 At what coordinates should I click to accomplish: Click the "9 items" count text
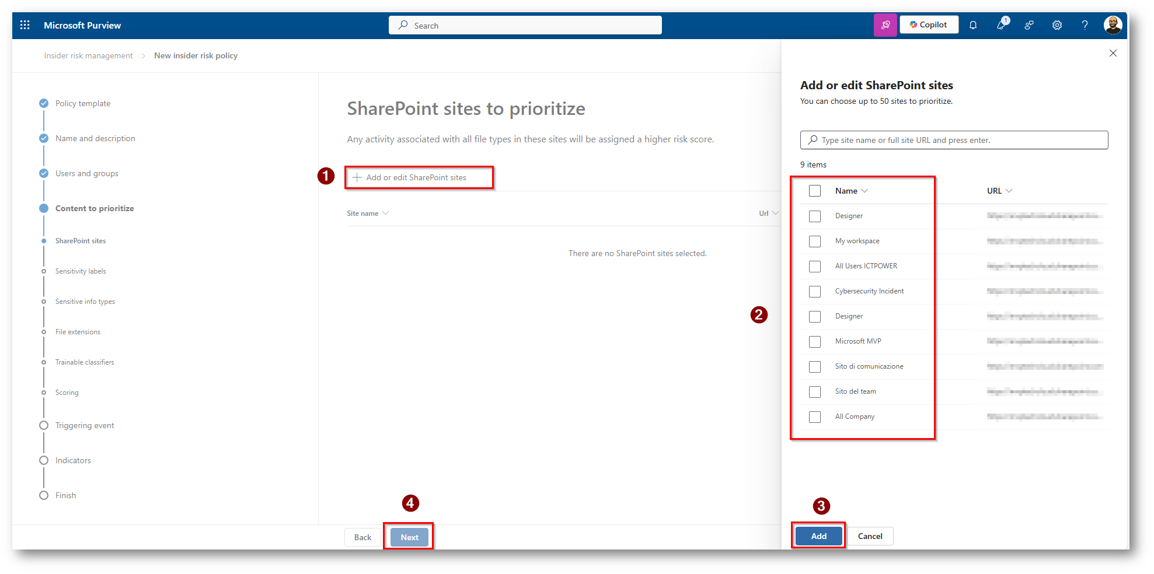pos(813,164)
